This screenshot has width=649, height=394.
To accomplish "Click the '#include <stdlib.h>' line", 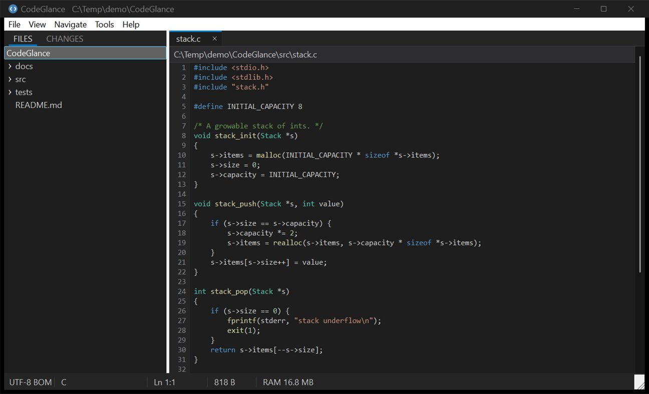I will click(x=233, y=77).
